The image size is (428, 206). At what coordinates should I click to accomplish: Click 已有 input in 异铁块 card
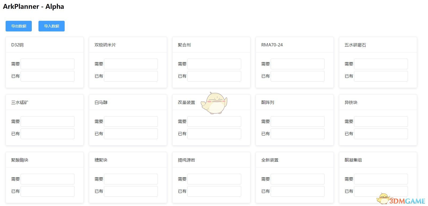[381, 134]
